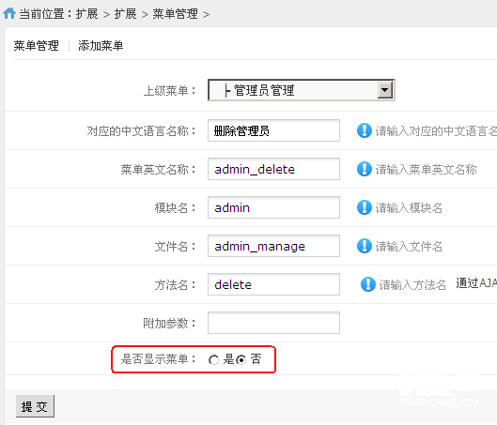Viewport: 497px width, 425px height.
Task: Click info icon beside menu English name field
Action: click(365, 169)
